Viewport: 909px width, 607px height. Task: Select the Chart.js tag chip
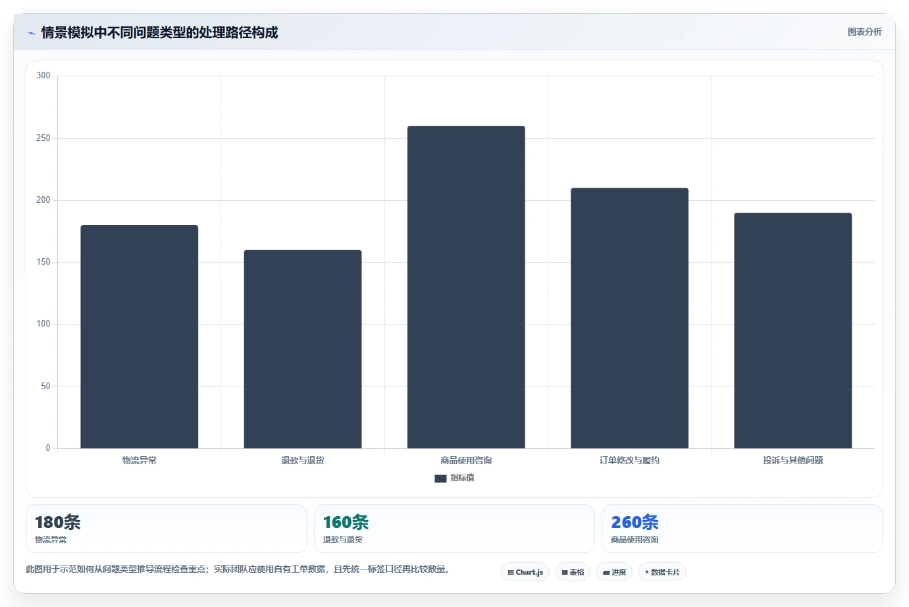(x=525, y=572)
